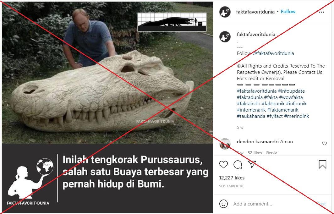The width and height of the screenshot is (334, 214).
Task: Follow the faktafavoritdunia account
Action: (288, 12)
